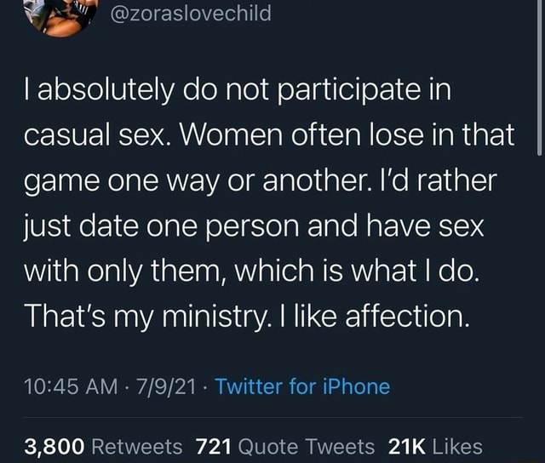Click the divider line above retweet stats
This screenshot has width=545, height=463.
273,417
